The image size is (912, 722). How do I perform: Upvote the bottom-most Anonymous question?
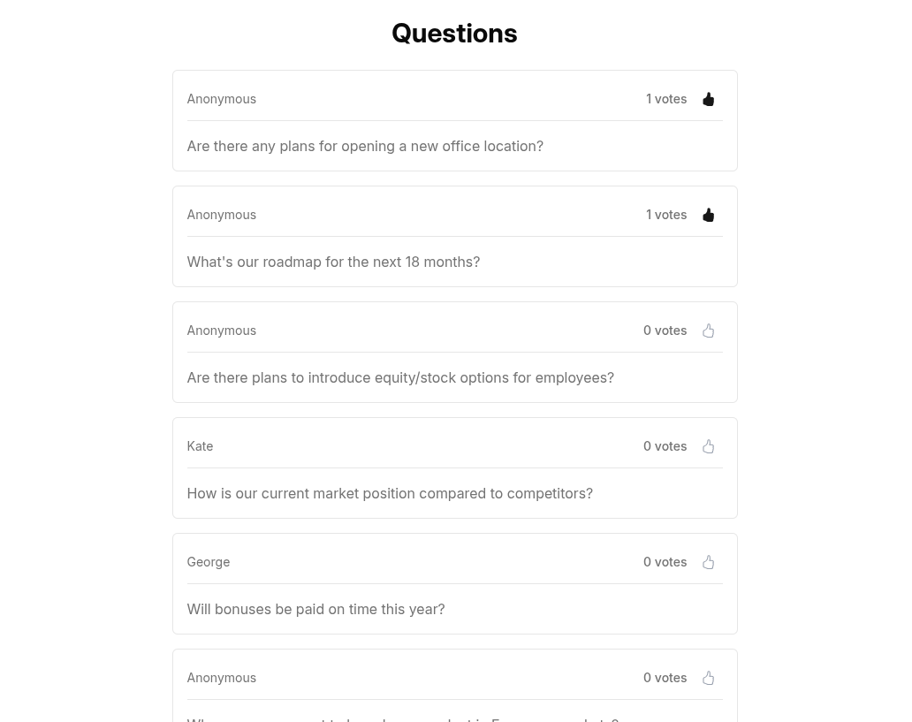click(x=708, y=678)
